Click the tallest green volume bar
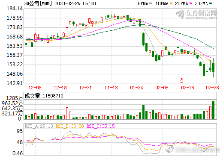The height and width of the screenshot is (156, 223). 213,110
